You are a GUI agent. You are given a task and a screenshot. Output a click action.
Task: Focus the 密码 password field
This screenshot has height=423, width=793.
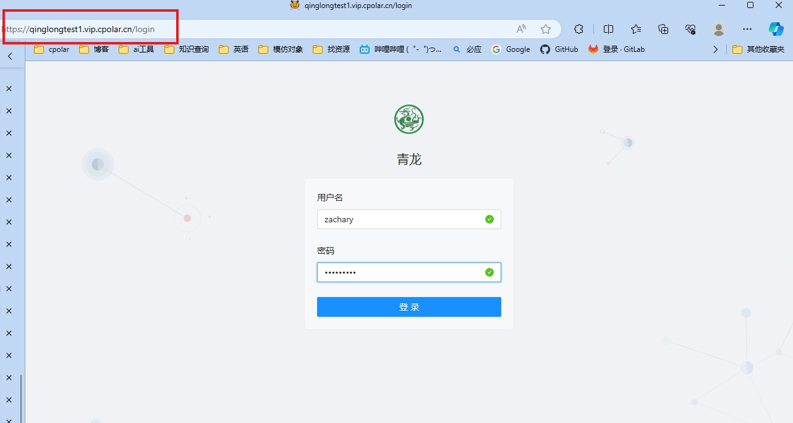coord(409,272)
